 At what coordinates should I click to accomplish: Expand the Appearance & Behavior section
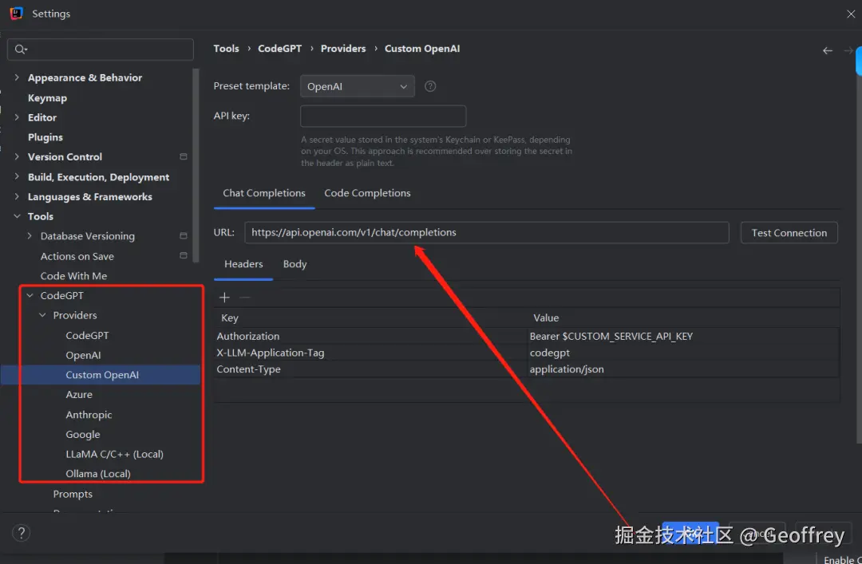coord(17,77)
